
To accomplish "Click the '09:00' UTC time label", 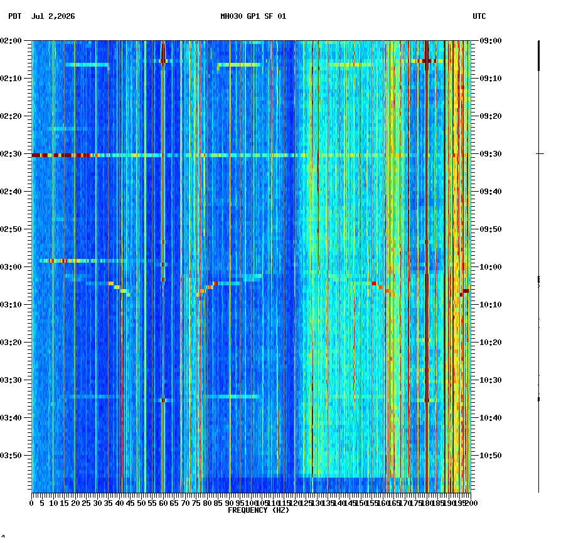I will coord(491,40).
